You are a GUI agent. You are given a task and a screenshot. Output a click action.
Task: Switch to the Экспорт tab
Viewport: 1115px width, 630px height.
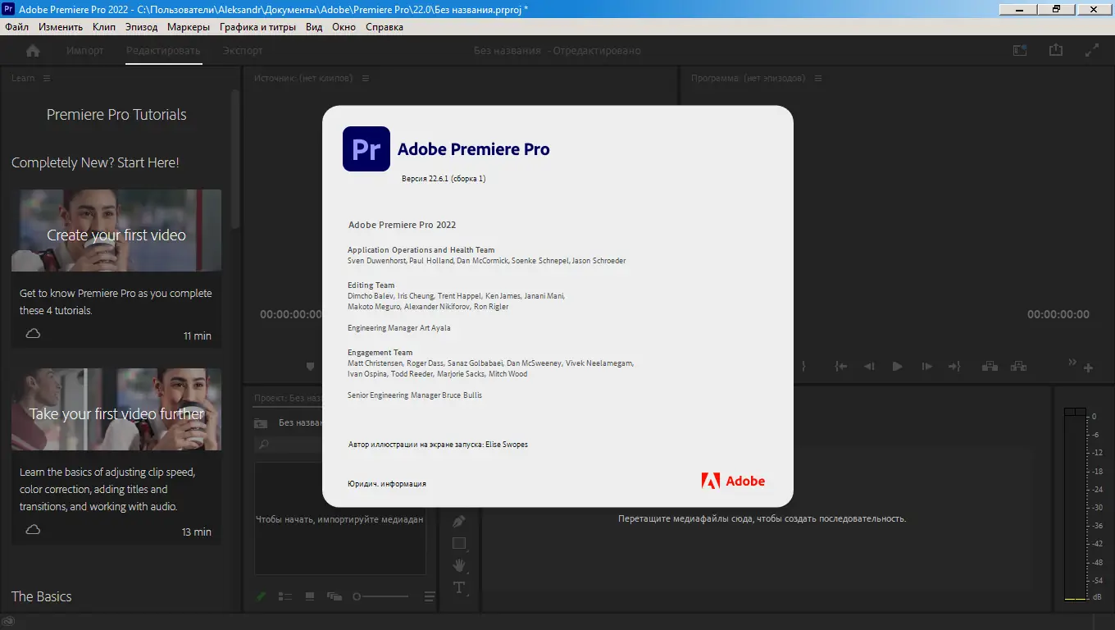coord(243,51)
